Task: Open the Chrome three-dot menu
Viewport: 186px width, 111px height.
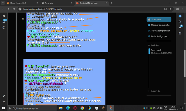Action: point(183,9)
